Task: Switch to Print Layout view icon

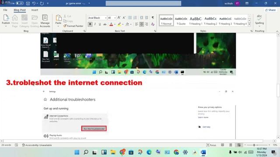Action: 231,145
